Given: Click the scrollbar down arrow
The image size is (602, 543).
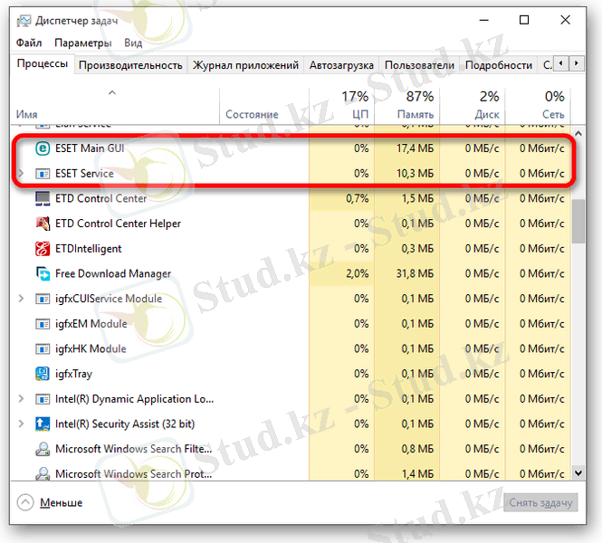Looking at the screenshot, I should click(x=578, y=473).
